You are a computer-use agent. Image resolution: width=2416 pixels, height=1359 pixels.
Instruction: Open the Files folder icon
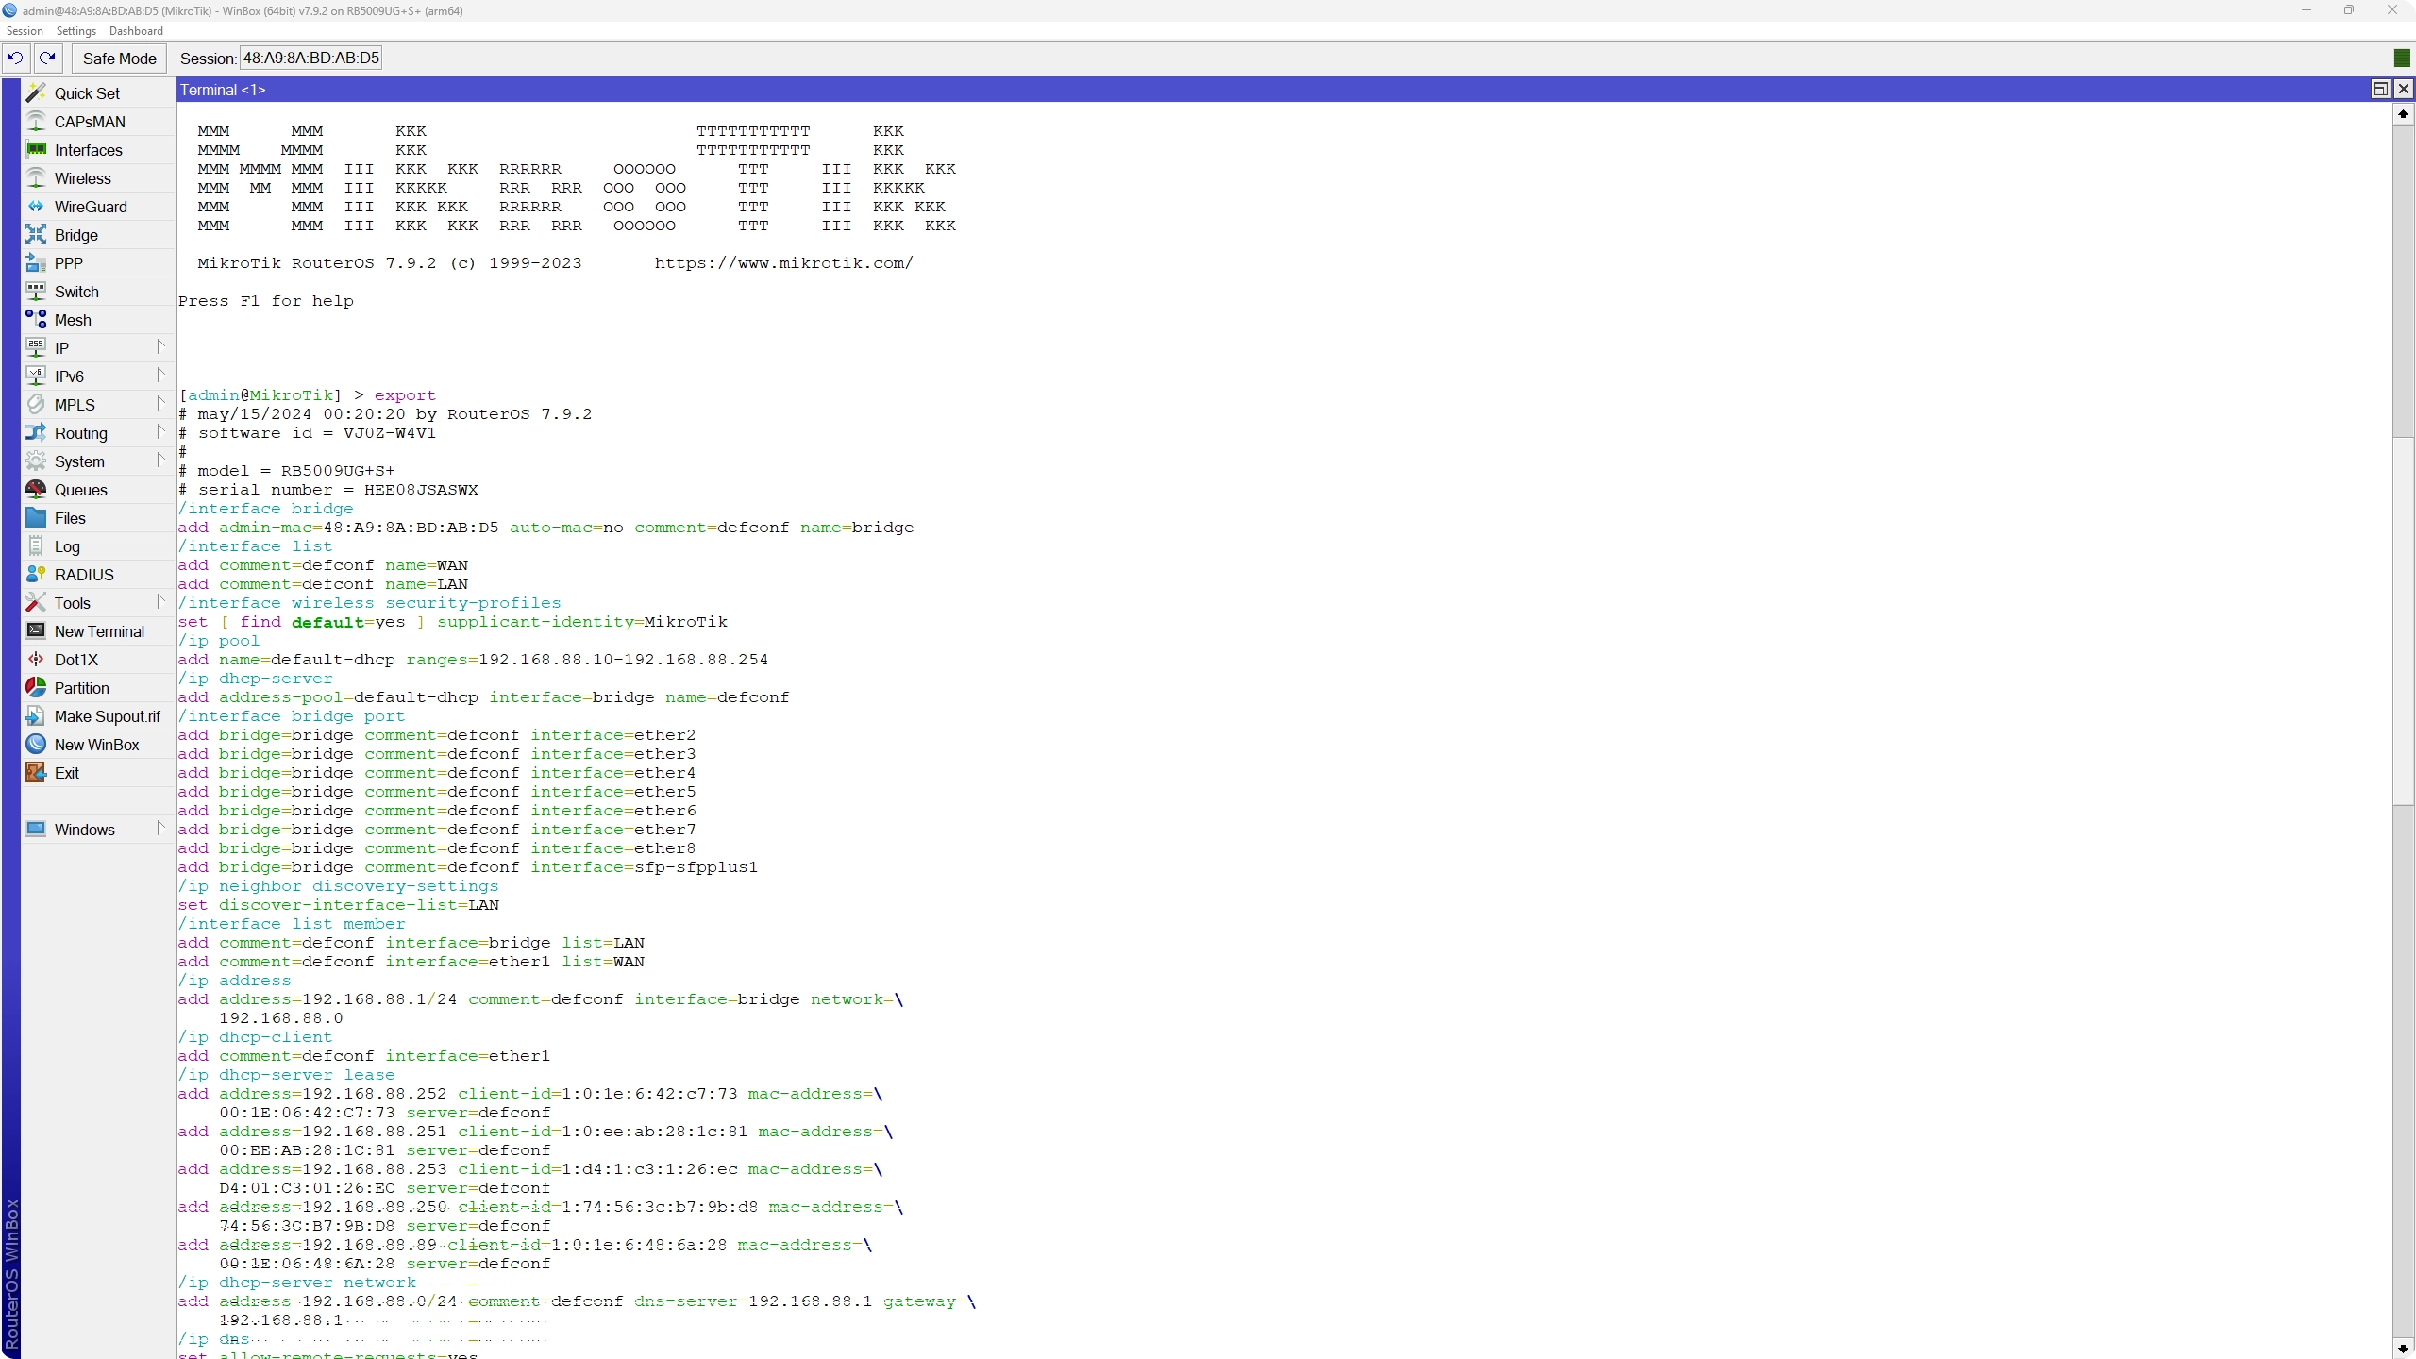tap(36, 518)
